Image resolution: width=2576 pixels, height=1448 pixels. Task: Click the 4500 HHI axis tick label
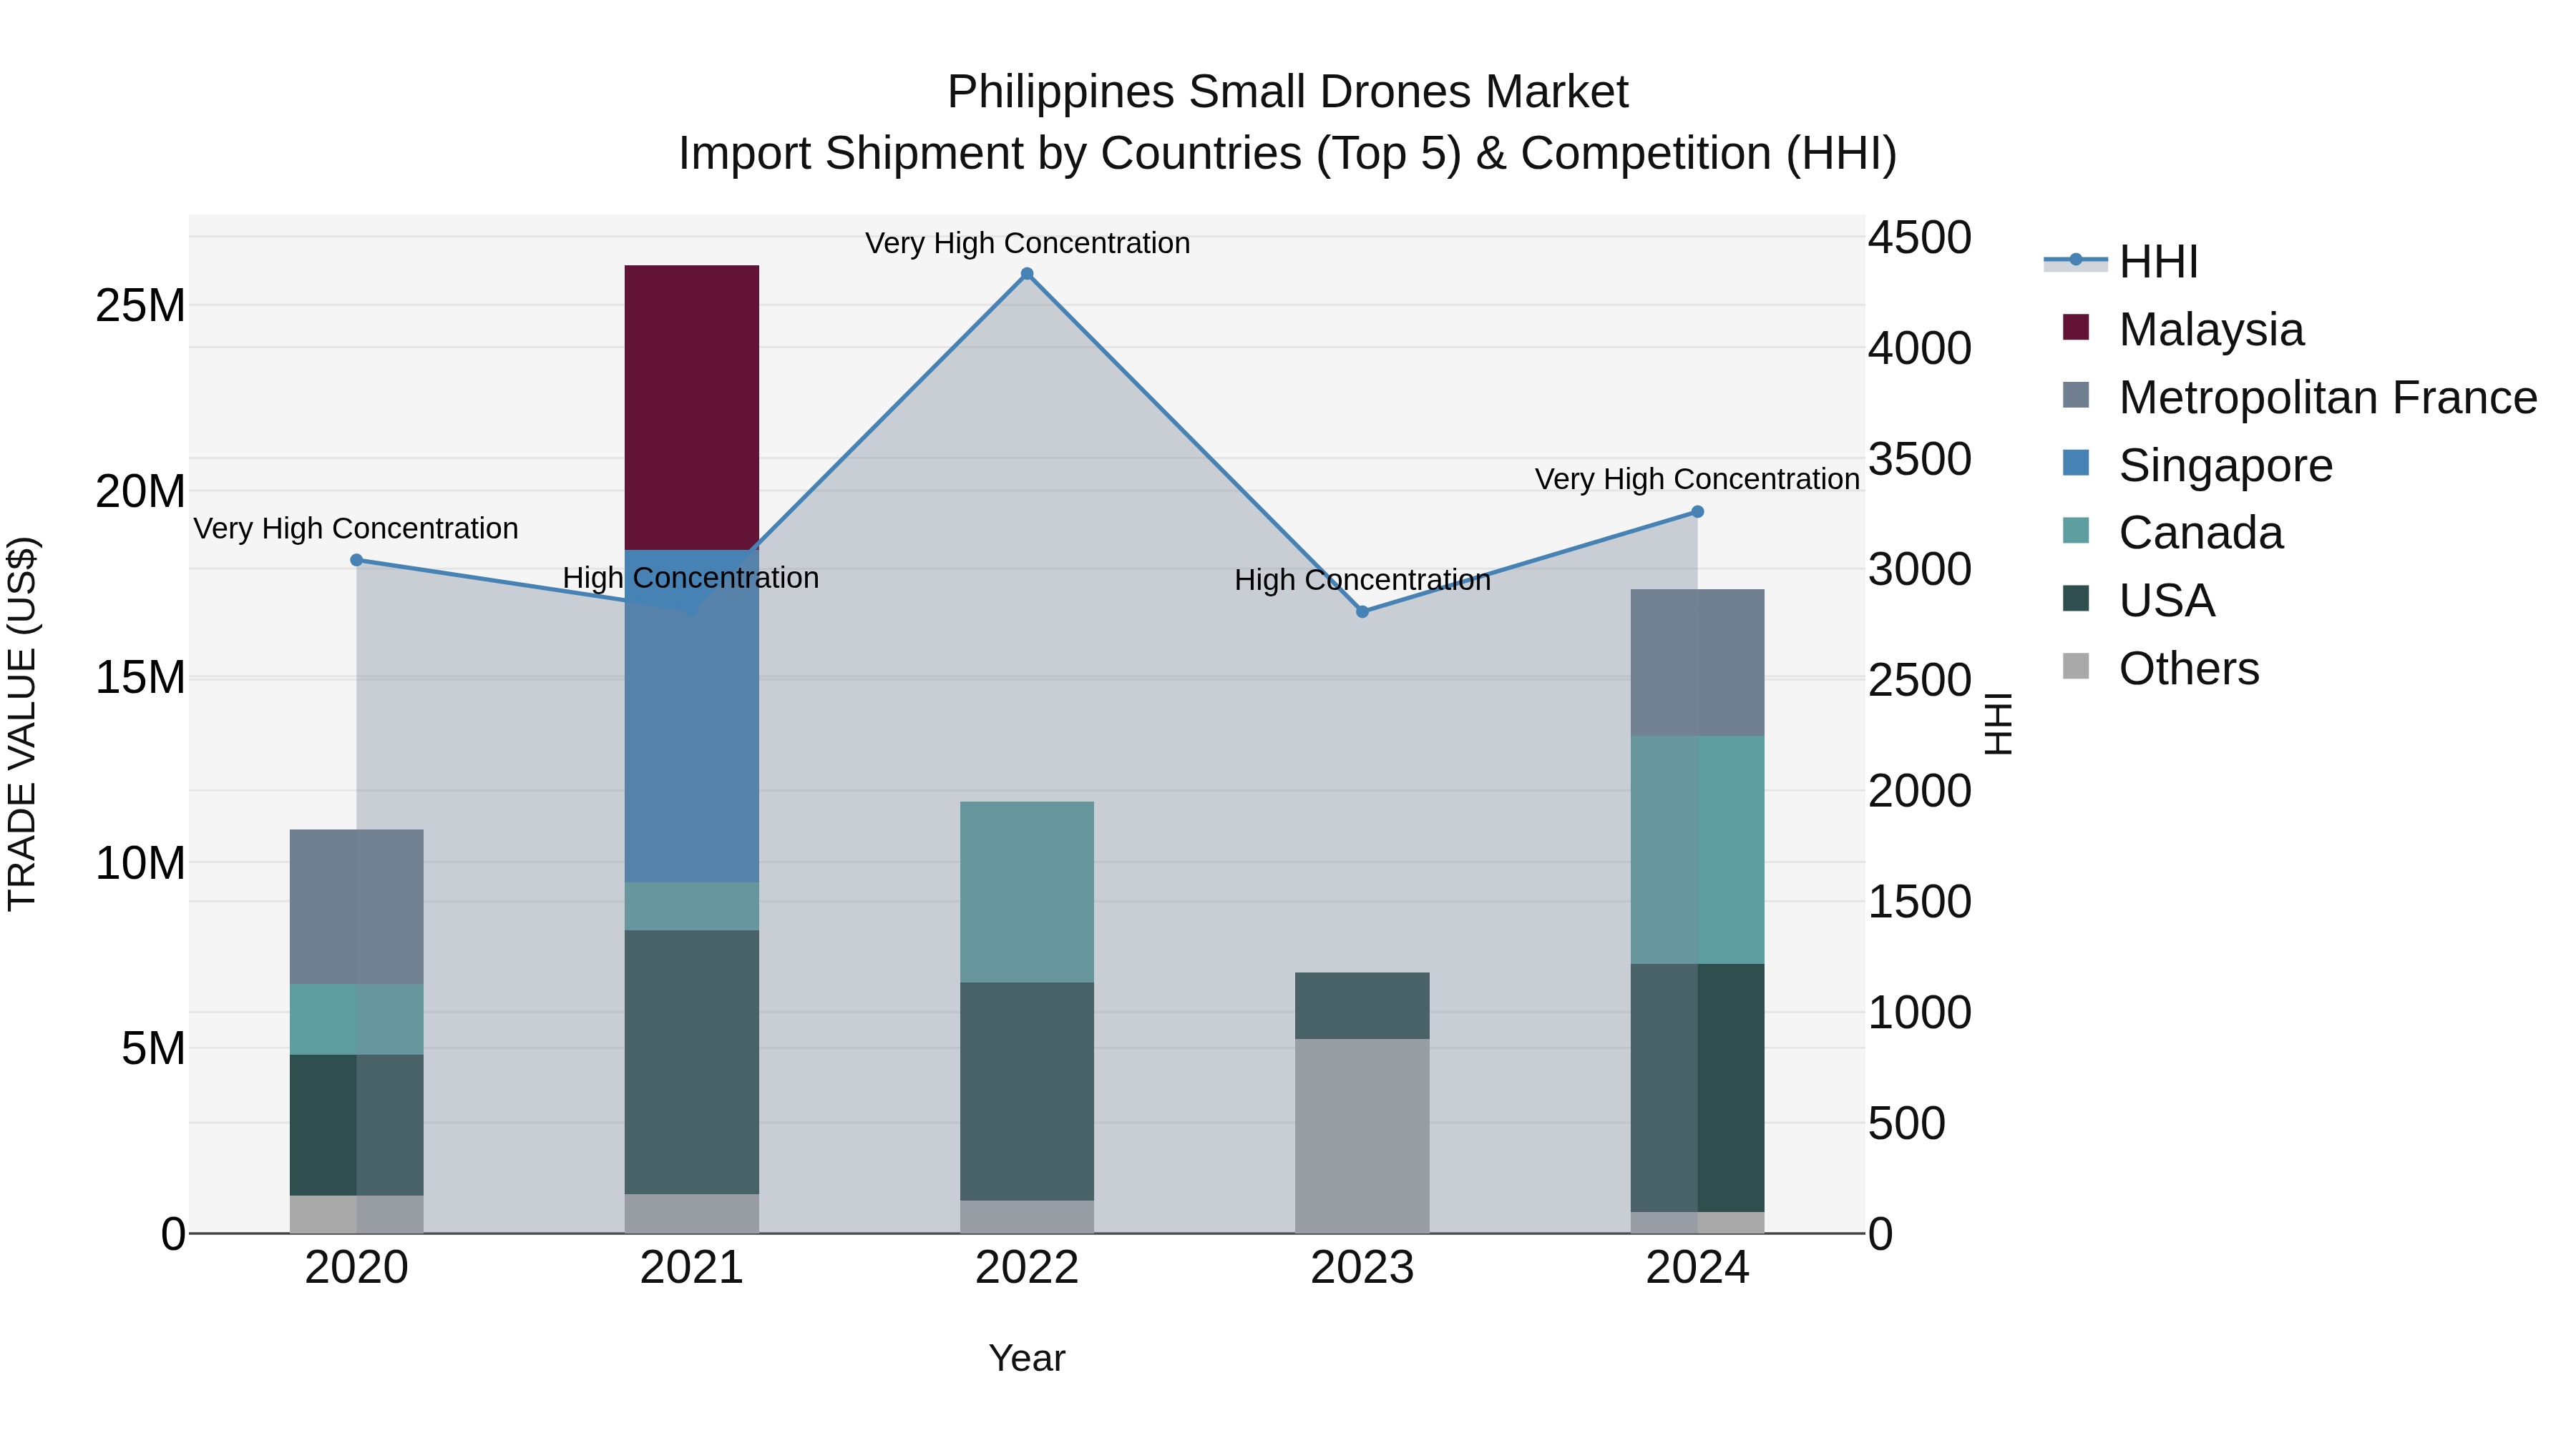pyautogui.click(x=1920, y=238)
